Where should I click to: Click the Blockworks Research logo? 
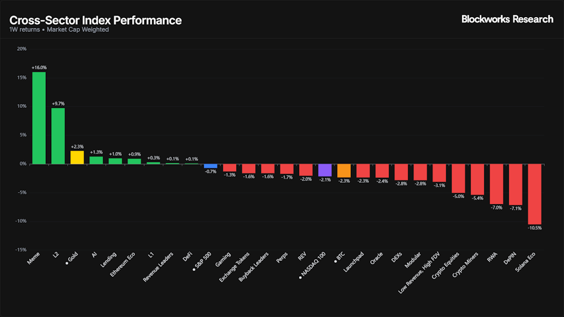pos(507,19)
